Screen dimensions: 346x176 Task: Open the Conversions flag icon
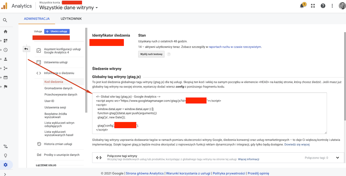(5, 87)
